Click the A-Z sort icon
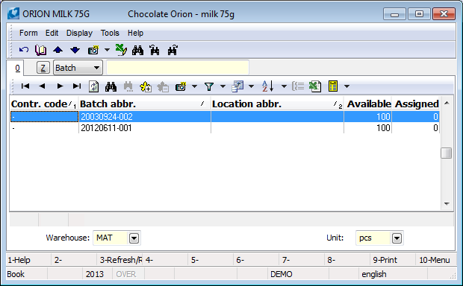Screen dimensions: 463x286 (268, 86)
